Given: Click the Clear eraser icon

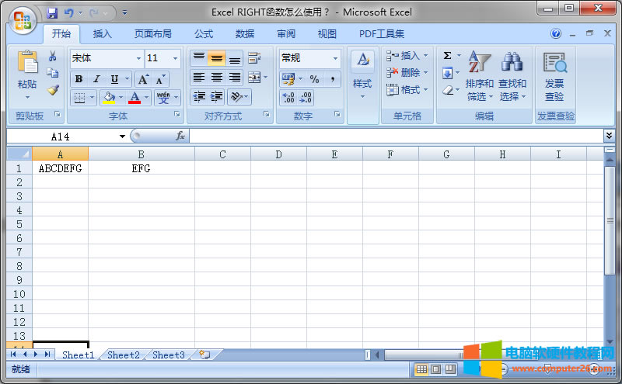Looking at the screenshot, I should pos(448,90).
